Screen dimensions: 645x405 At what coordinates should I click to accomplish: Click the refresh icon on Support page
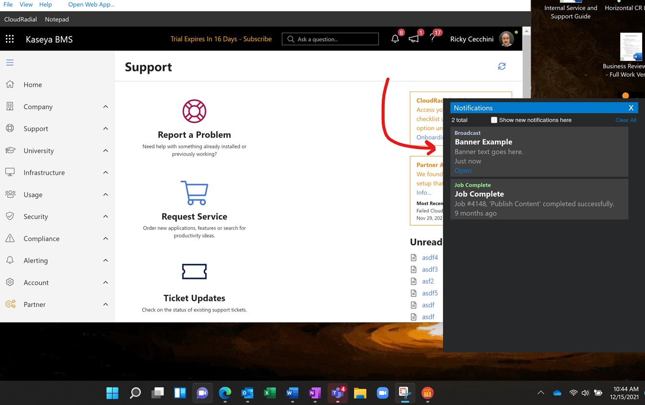[x=502, y=66]
